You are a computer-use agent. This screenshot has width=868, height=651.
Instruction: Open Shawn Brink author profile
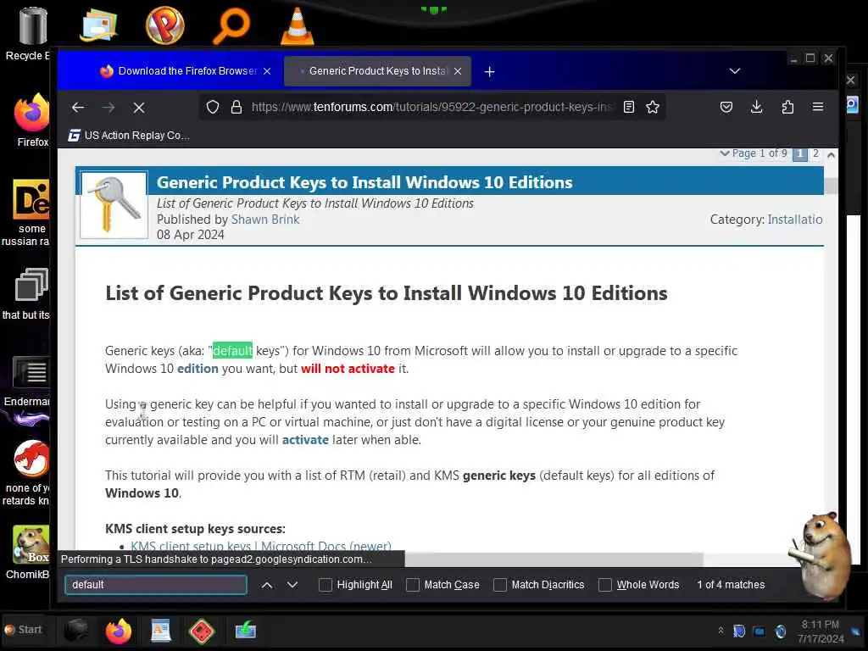(x=265, y=220)
